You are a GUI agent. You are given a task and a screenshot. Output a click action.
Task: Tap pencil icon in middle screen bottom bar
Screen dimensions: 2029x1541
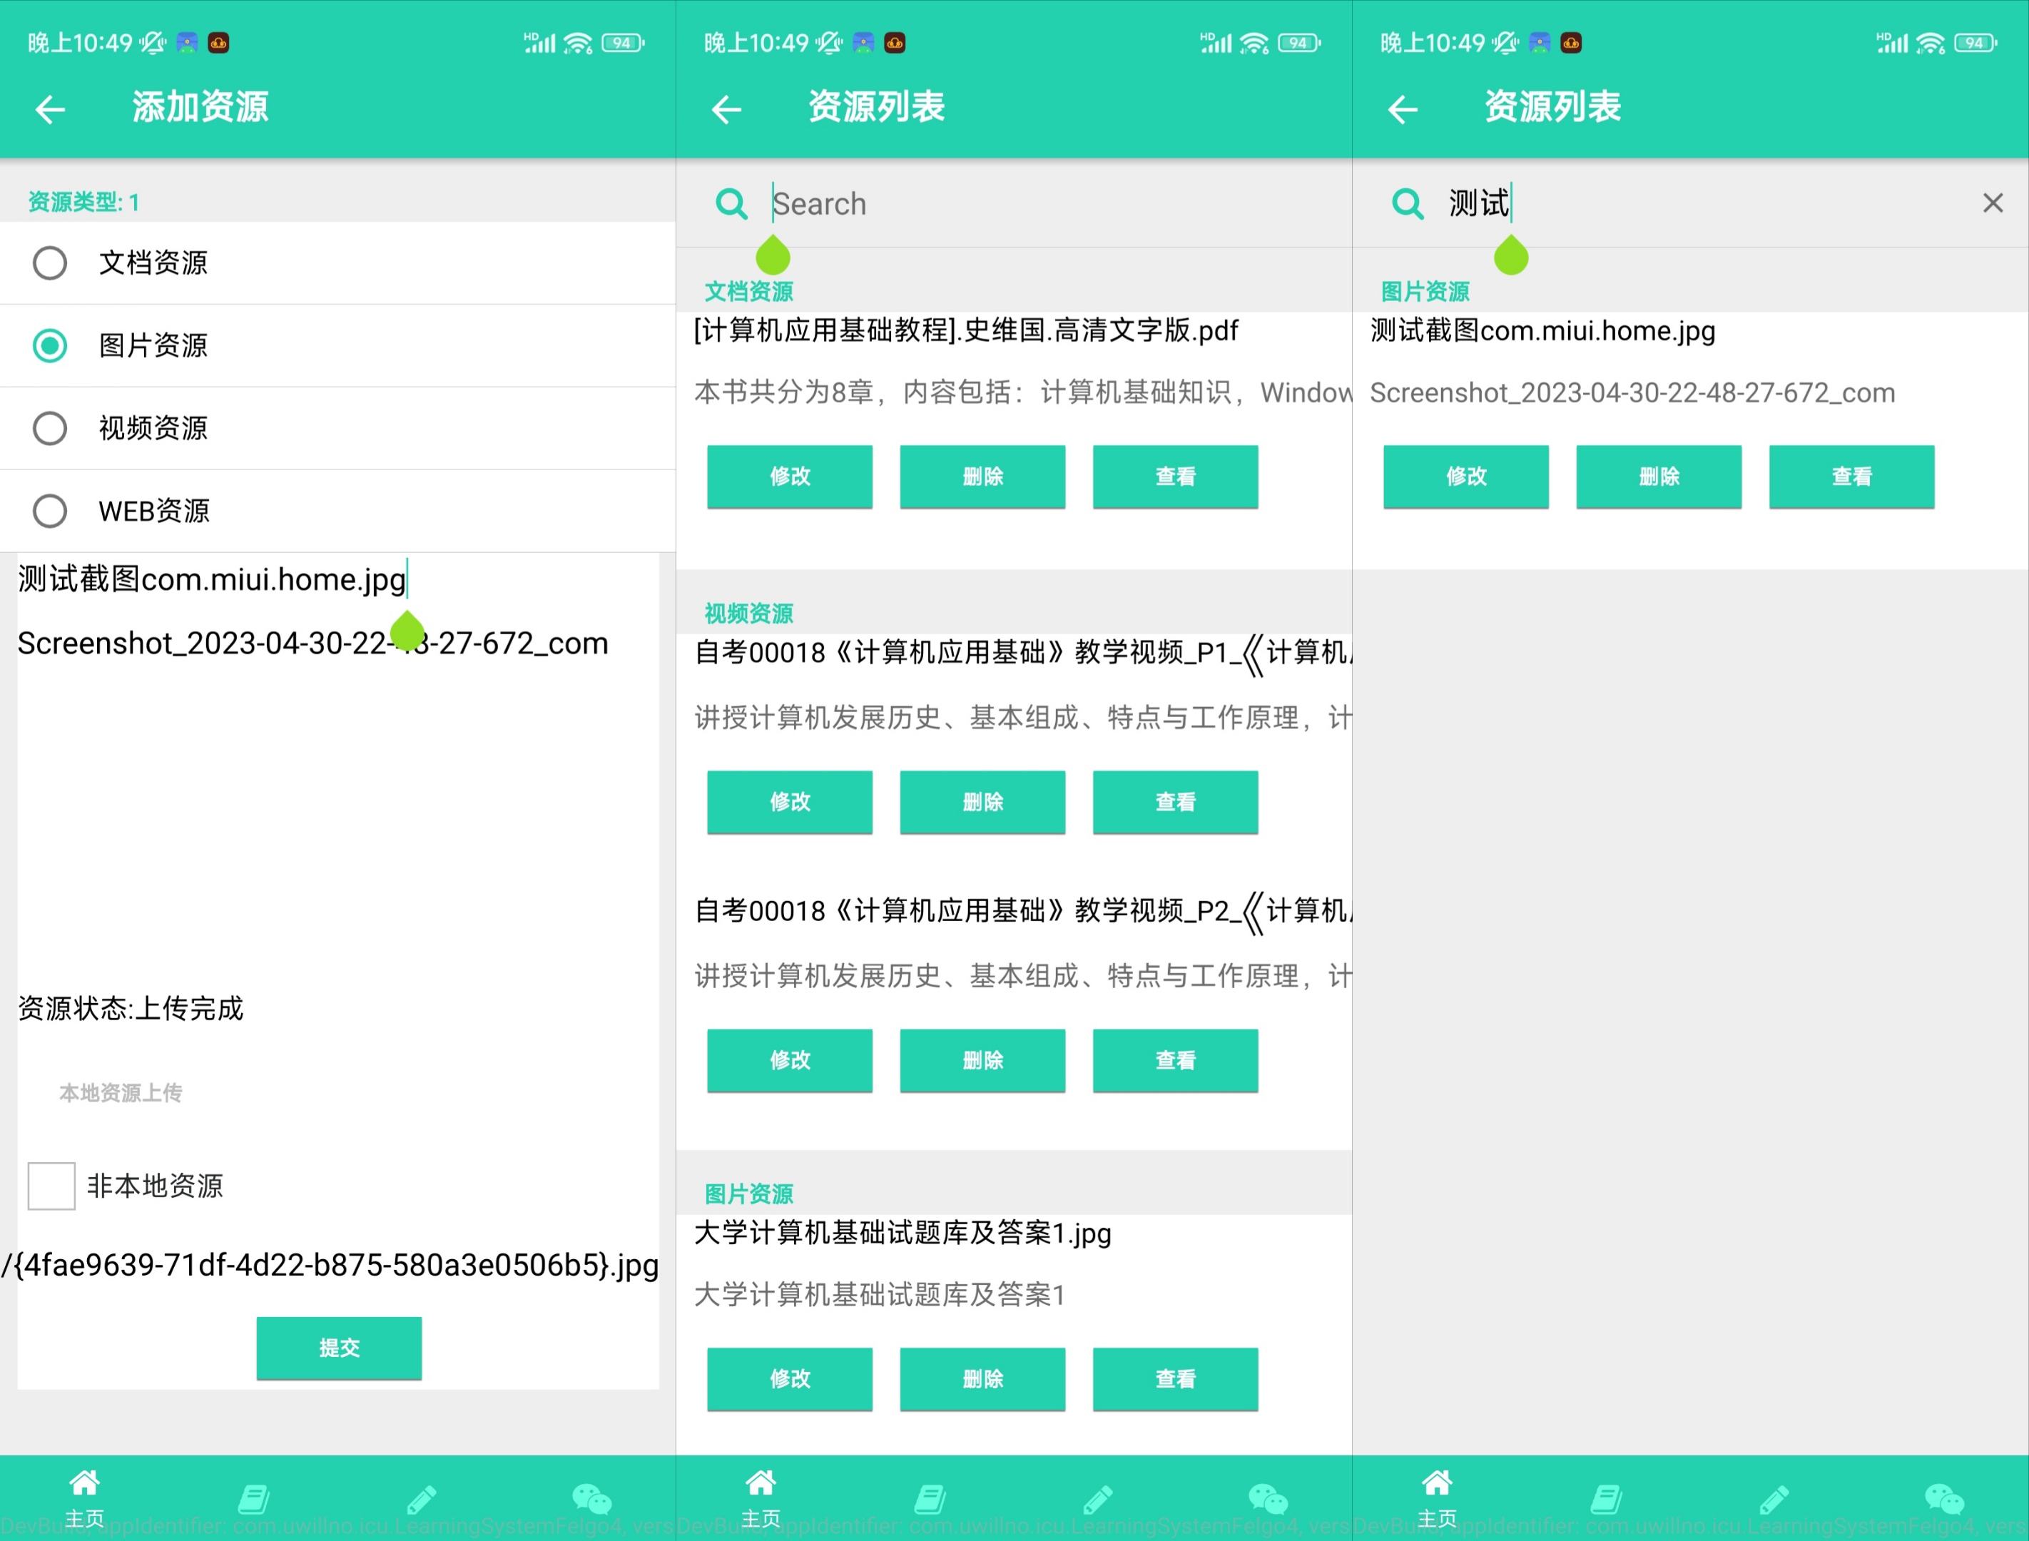point(1098,1498)
